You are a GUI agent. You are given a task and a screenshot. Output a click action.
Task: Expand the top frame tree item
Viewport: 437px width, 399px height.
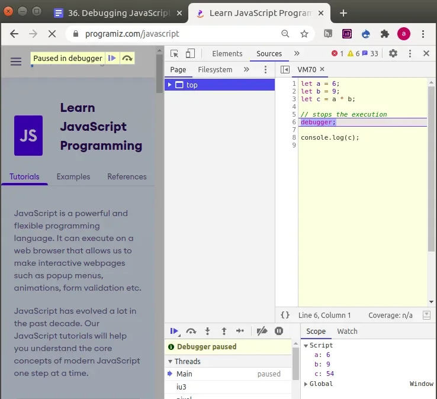(169, 85)
